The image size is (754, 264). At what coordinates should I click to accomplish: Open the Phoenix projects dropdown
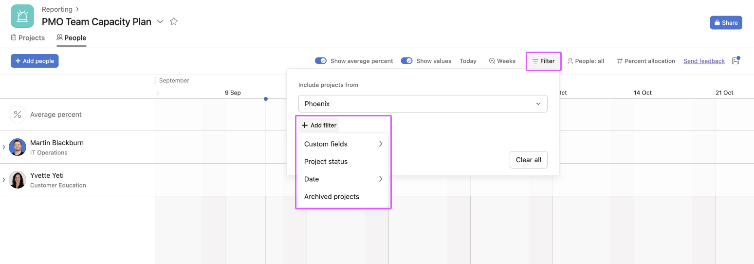(x=423, y=104)
